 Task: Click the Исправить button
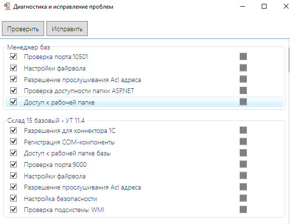click(67, 28)
